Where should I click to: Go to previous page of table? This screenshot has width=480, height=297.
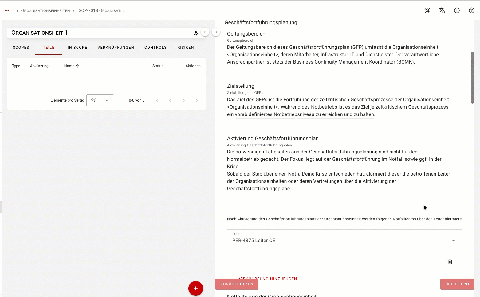[x=170, y=100]
